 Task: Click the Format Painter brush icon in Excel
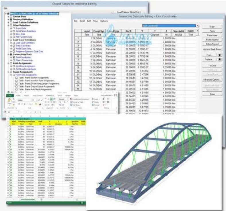pyautogui.click(x=14, y=105)
